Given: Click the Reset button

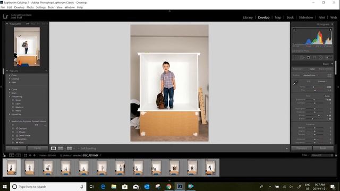Looking at the screenshot, I should click(323, 149).
